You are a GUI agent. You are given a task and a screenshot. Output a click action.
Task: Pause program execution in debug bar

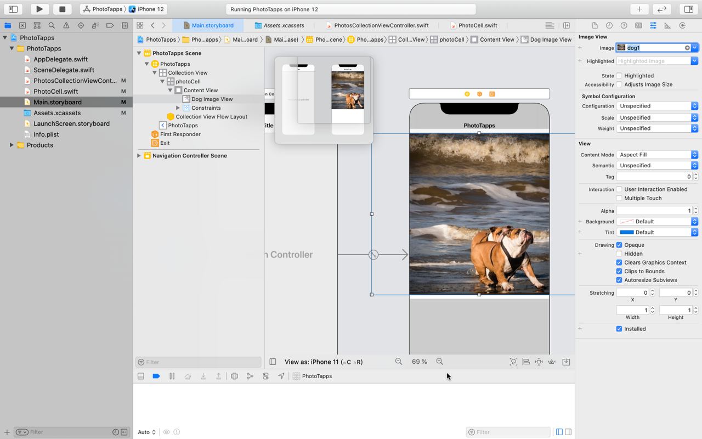tap(172, 376)
